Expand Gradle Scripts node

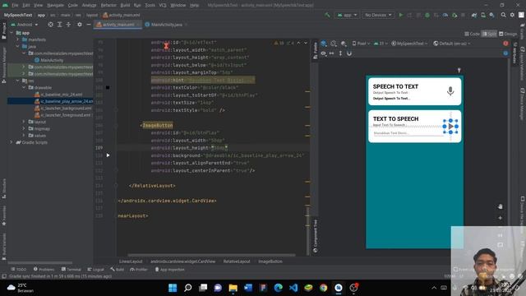click(x=12, y=142)
